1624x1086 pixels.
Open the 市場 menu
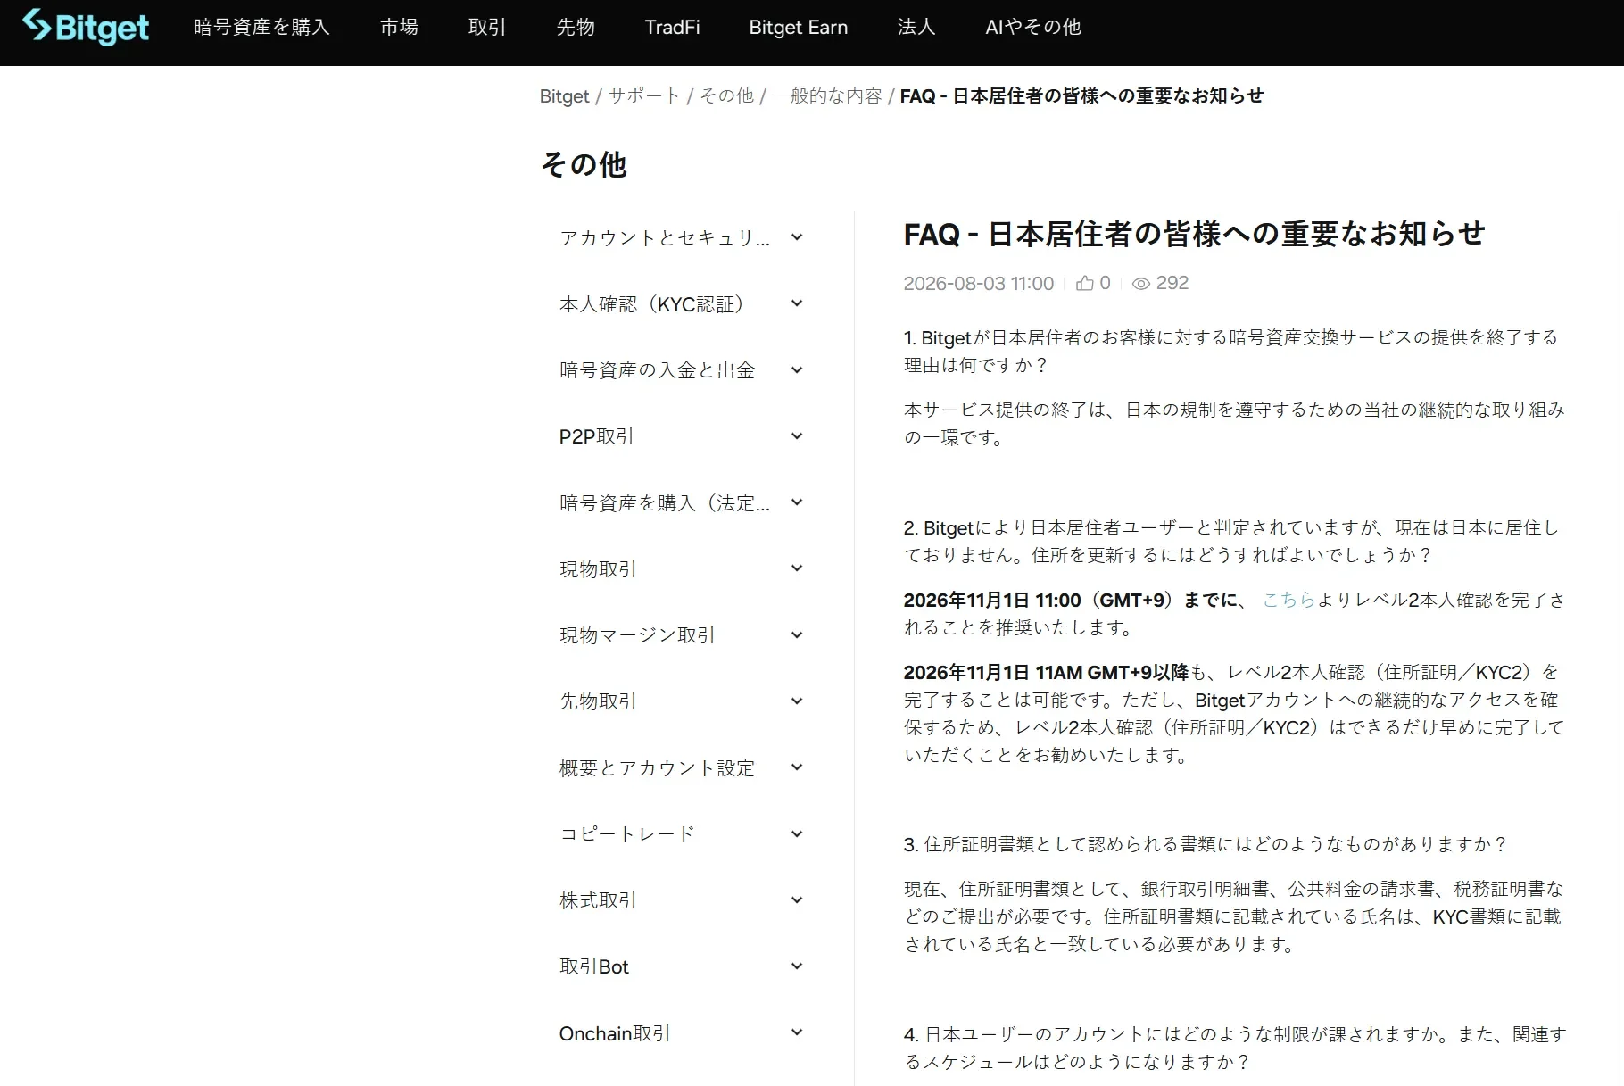(x=399, y=27)
